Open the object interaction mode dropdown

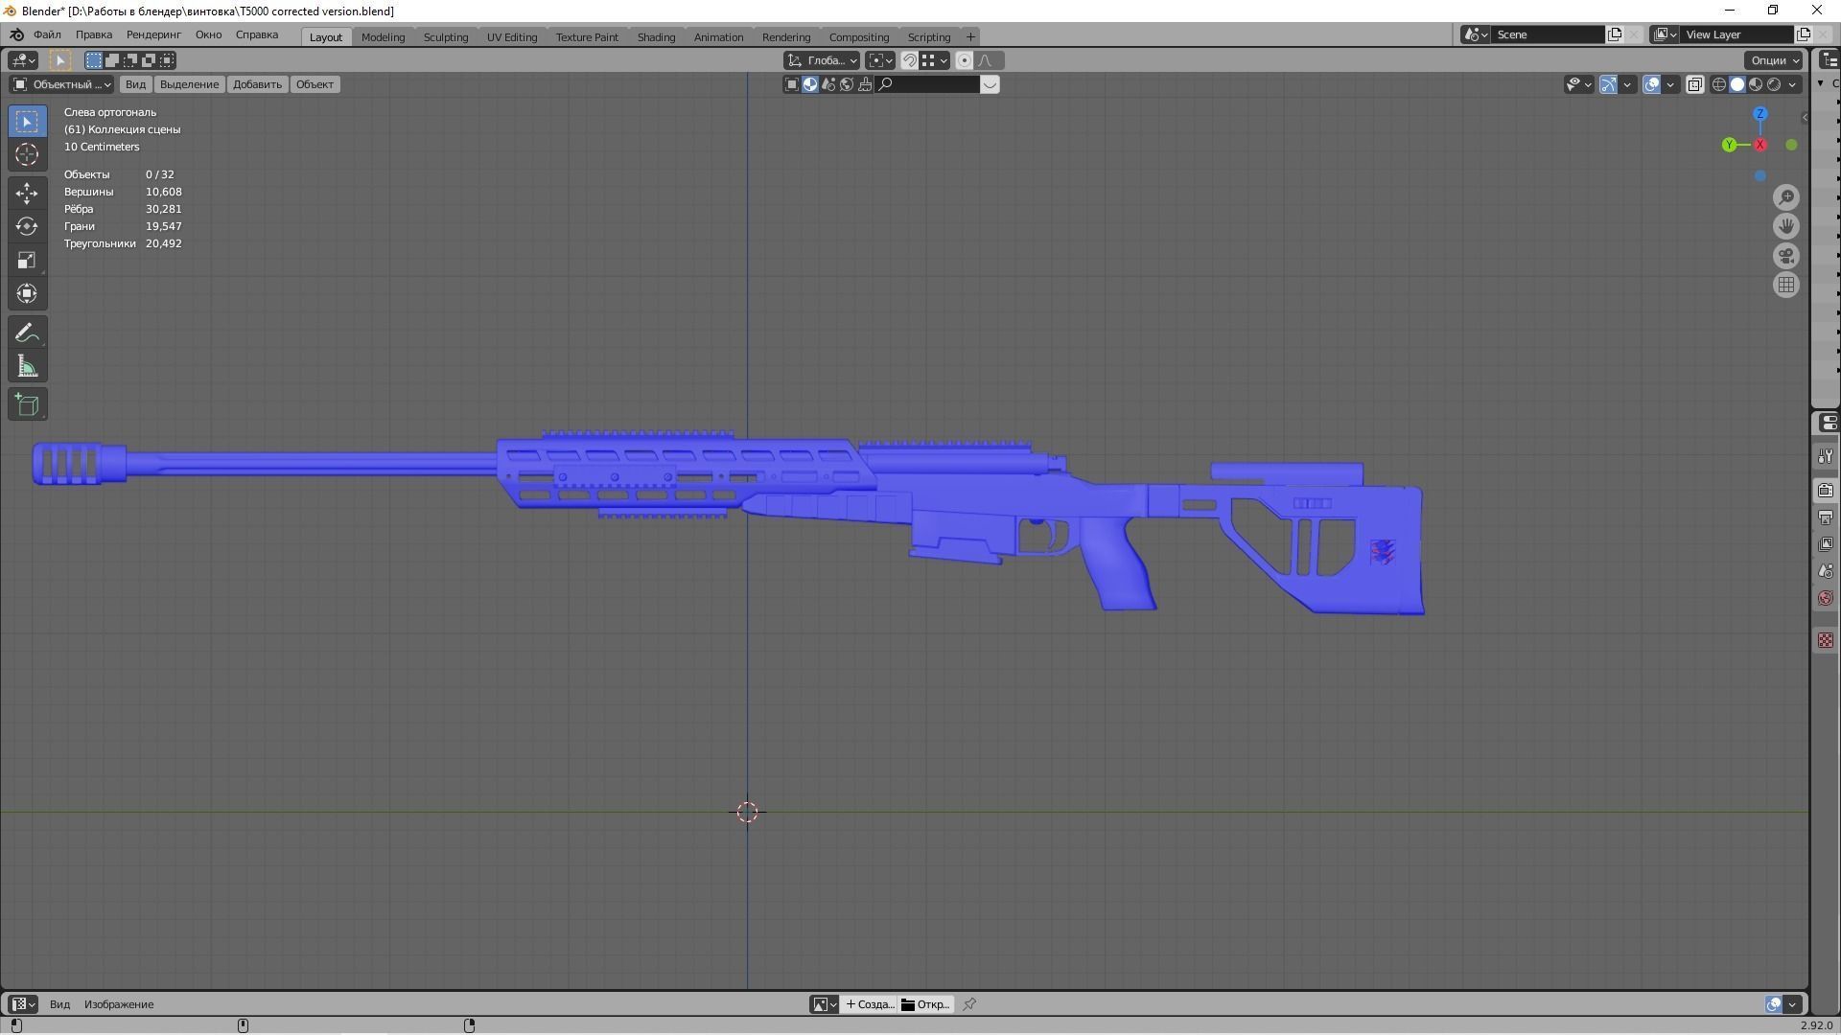point(62,84)
